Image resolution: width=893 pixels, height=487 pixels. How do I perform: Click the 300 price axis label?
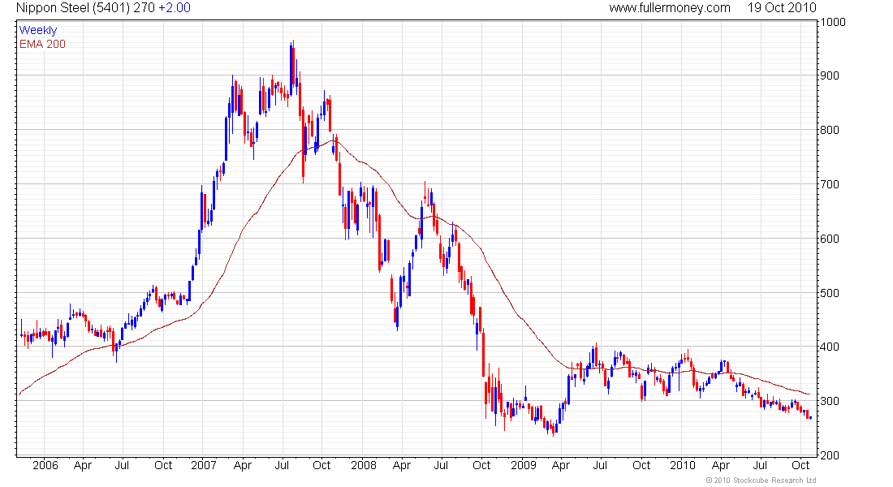830,401
